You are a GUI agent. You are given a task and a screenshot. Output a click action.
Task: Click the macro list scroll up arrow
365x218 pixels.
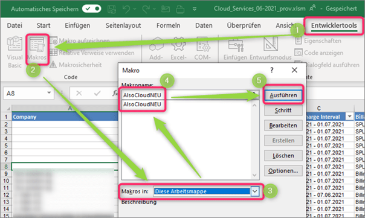254,106
